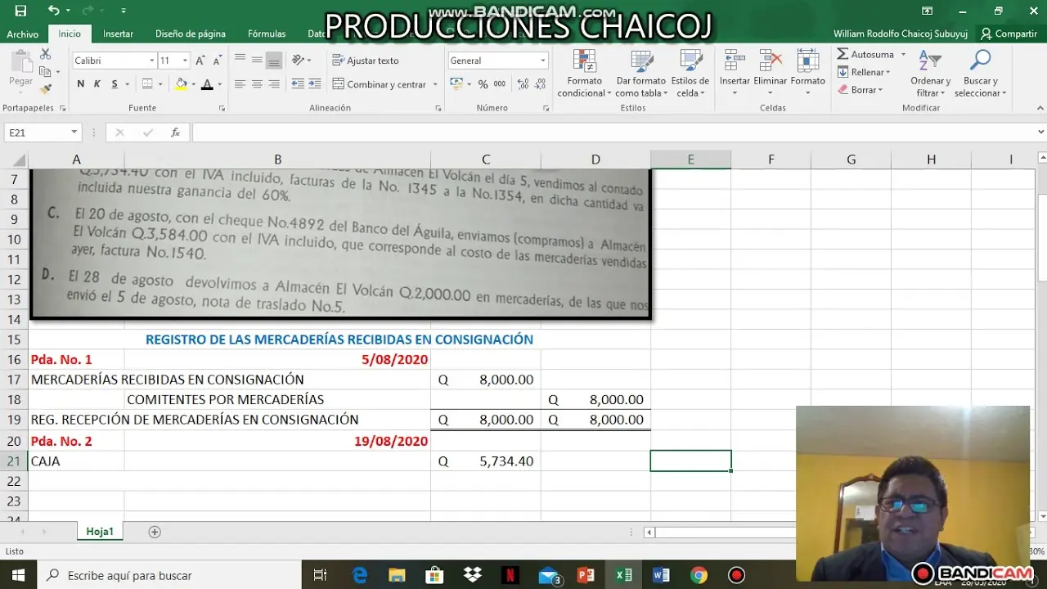Open Dar formato como tabla menu
Screen dimensions: 1047x589
(x=641, y=73)
